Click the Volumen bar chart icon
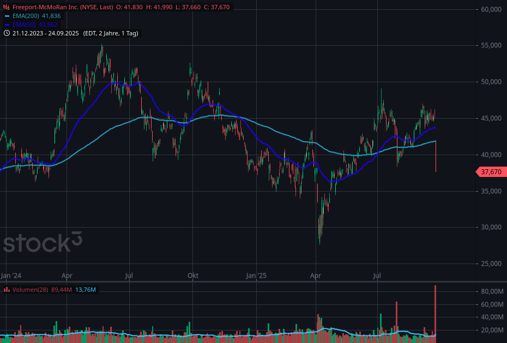Image resolution: width=507 pixels, height=343 pixels. [x=7, y=290]
